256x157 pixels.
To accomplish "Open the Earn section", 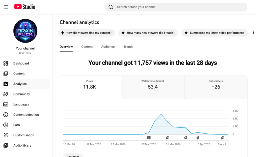I will (x=16, y=125).
